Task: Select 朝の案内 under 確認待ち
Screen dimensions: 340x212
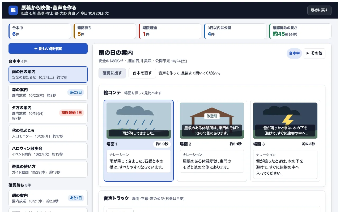Action: point(48,198)
